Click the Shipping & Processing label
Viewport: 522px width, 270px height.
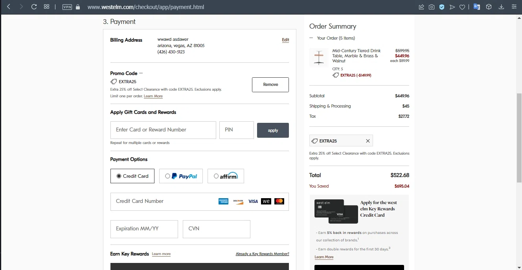point(330,106)
